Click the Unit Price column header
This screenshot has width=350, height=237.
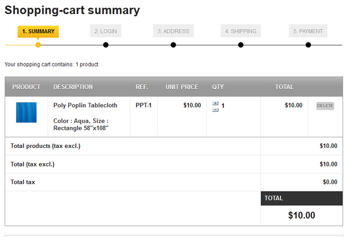[x=182, y=87]
